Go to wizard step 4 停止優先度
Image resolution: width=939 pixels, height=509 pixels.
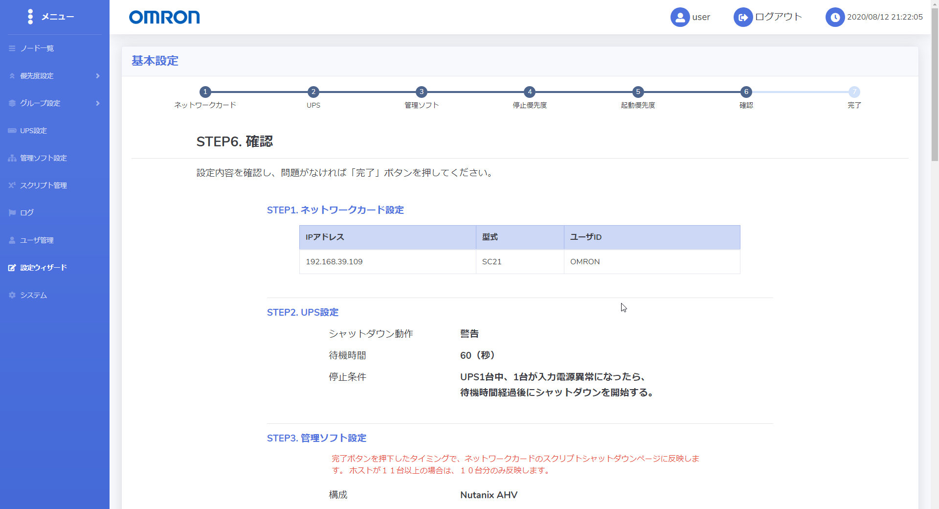tap(530, 92)
